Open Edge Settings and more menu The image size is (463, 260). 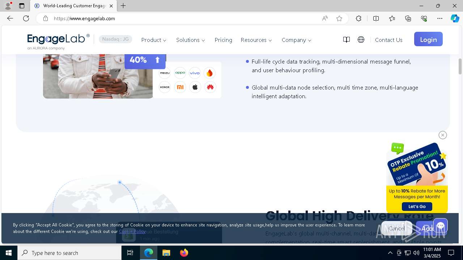coord(440,18)
